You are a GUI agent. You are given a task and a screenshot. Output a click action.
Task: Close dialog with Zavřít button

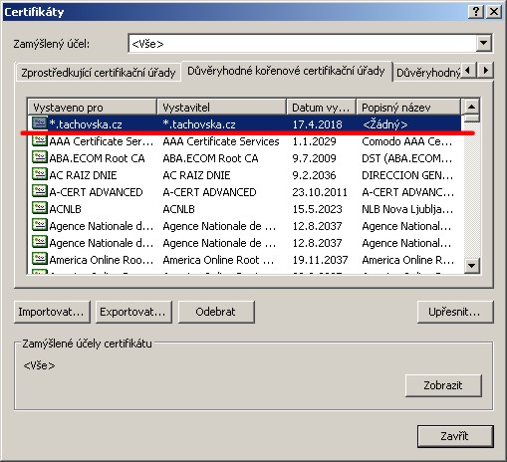pos(455,436)
